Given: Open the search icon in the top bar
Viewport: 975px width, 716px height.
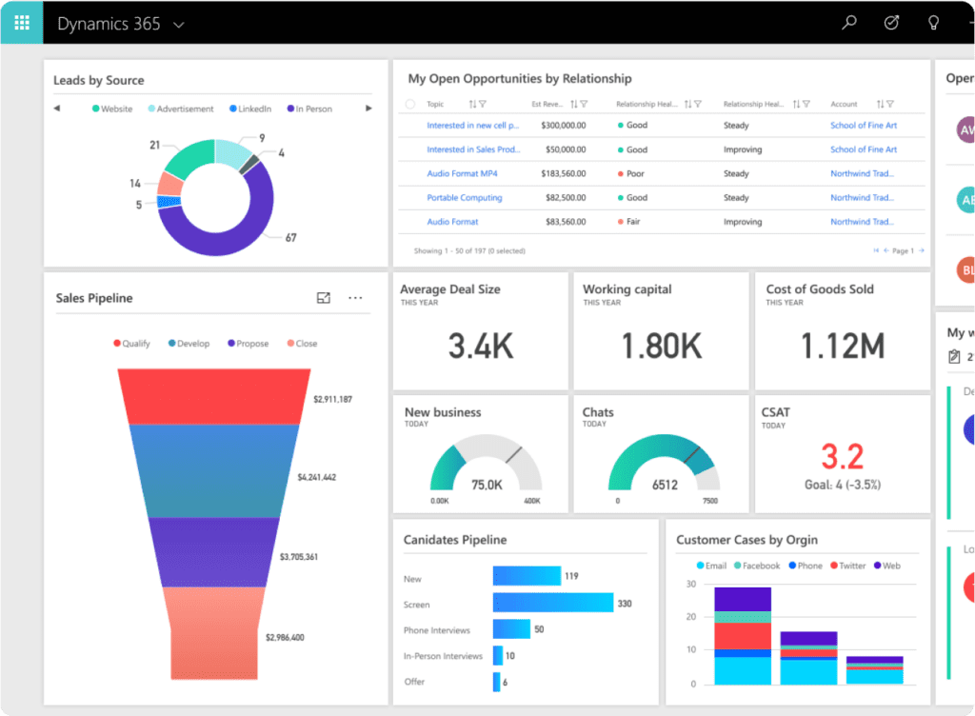Looking at the screenshot, I should pyautogui.click(x=848, y=22).
